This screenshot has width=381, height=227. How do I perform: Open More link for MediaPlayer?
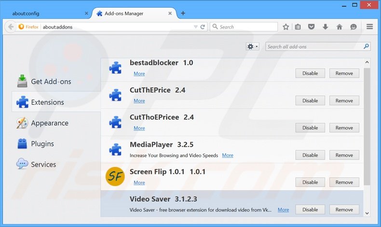(x=228, y=155)
